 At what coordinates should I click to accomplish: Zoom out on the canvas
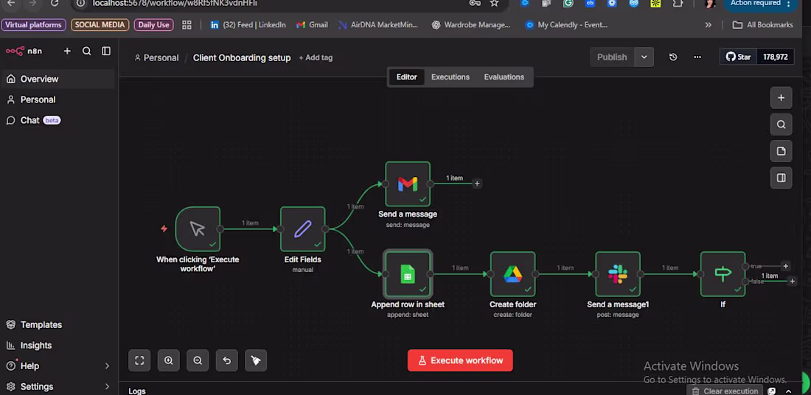pyautogui.click(x=198, y=360)
